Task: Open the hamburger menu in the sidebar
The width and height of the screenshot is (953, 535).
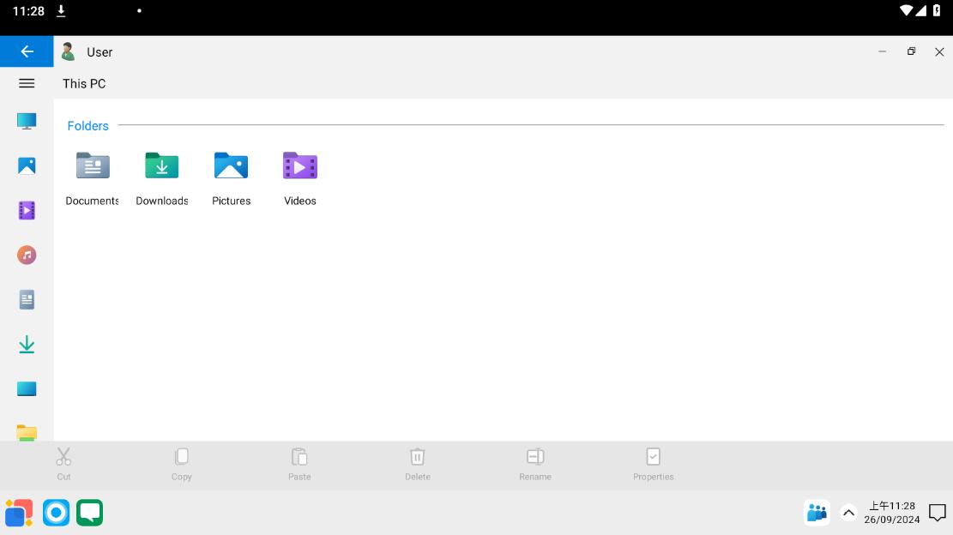Action: [x=27, y=83]
